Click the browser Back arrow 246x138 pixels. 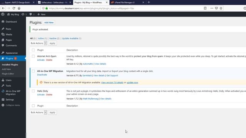(3, 8)
